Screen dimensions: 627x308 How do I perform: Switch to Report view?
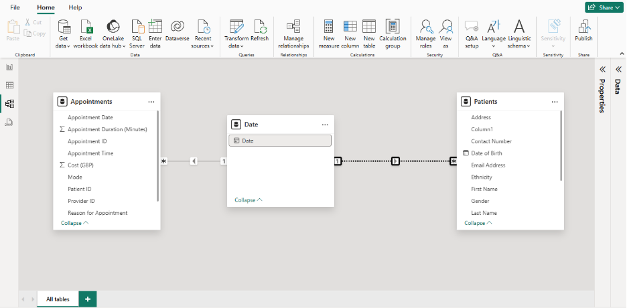pos(9,68)
